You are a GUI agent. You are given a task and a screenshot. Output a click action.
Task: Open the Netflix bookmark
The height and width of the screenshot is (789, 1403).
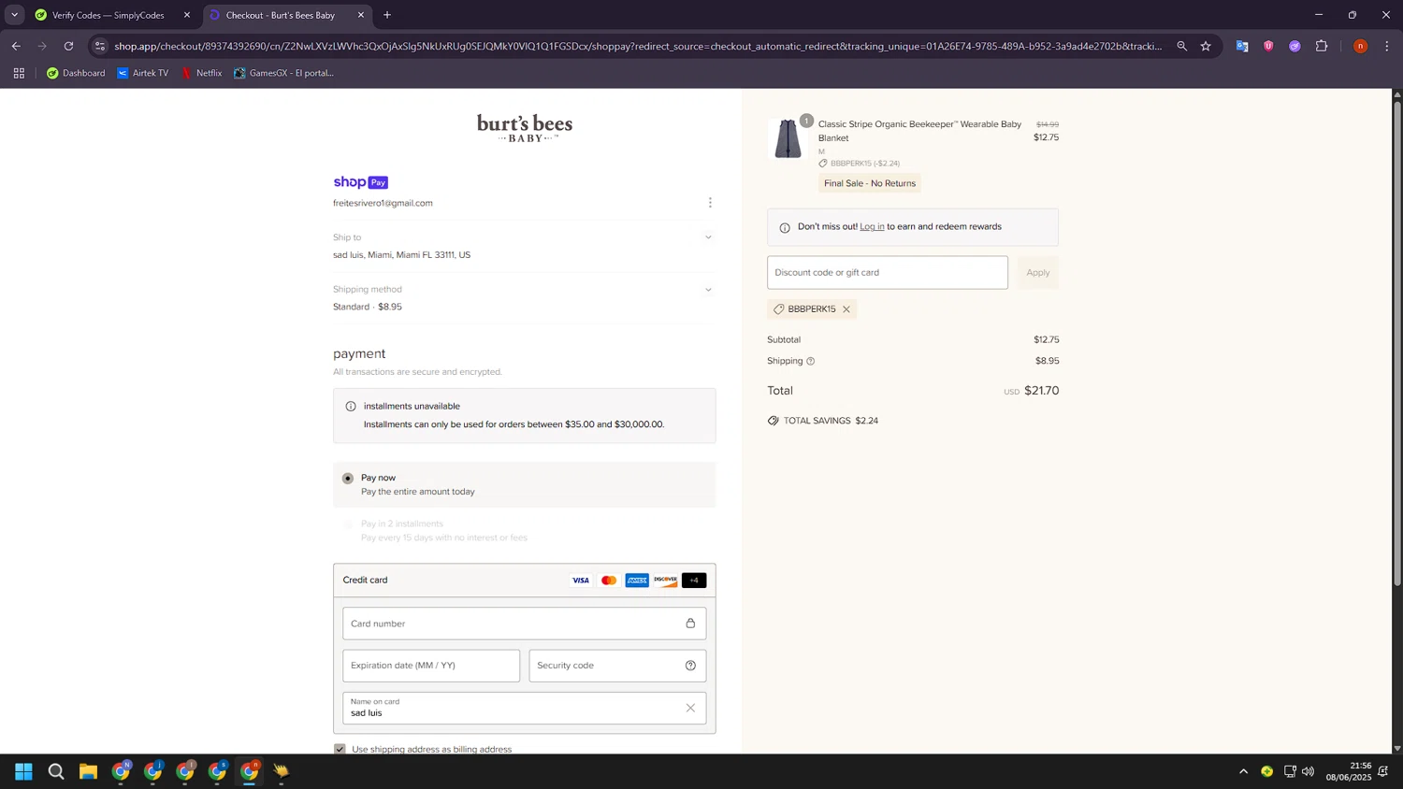[x=201, y=73]
